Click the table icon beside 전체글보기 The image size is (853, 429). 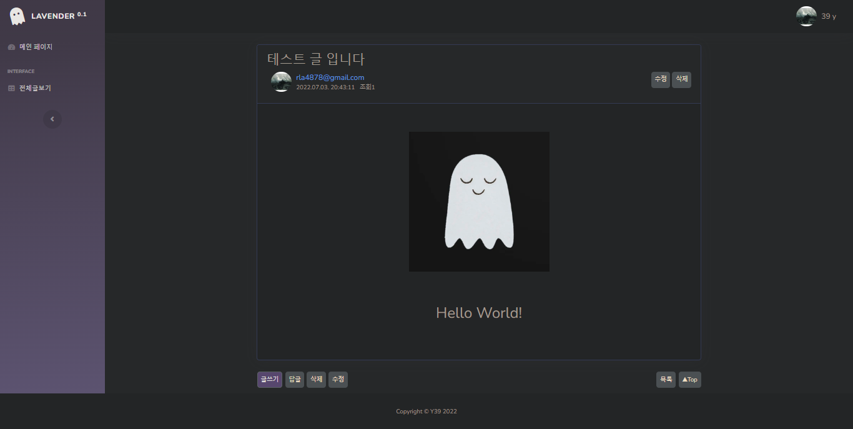pyautogui.click(x=11, y=88)
